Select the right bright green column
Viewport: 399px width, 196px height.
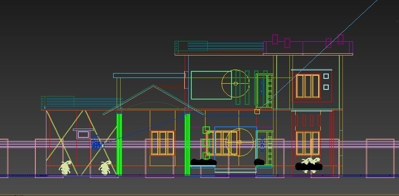(187, 144)
